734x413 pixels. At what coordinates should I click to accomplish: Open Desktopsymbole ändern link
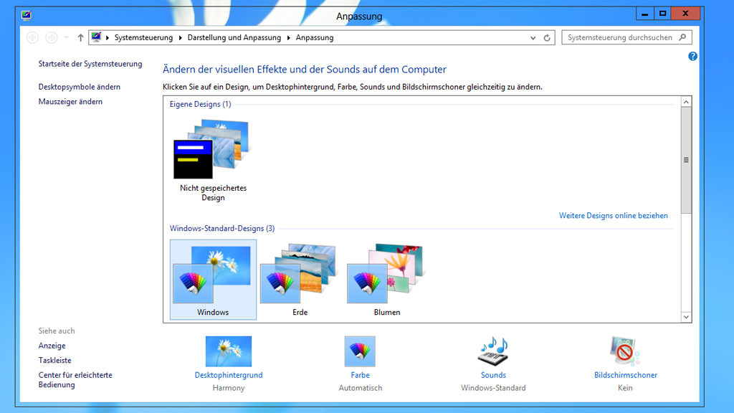tap(79, 87)
